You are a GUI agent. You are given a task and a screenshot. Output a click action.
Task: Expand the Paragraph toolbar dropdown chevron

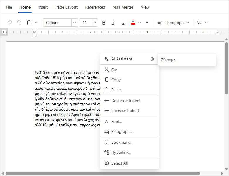click(188, 23)
